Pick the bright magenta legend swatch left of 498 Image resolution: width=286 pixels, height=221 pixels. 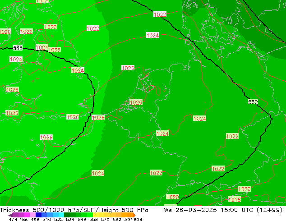[x=27, y=215]
